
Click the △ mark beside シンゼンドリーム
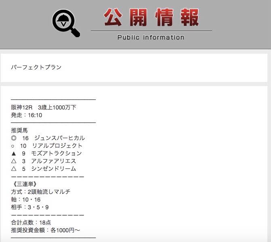click(x=14, y=168)
